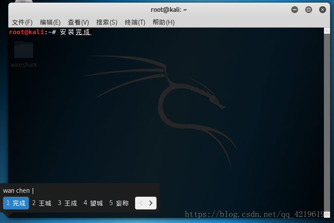Select candidate 4 望城

(93, 203)
